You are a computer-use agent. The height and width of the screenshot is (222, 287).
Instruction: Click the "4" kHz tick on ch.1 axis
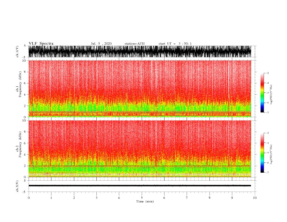25,95
